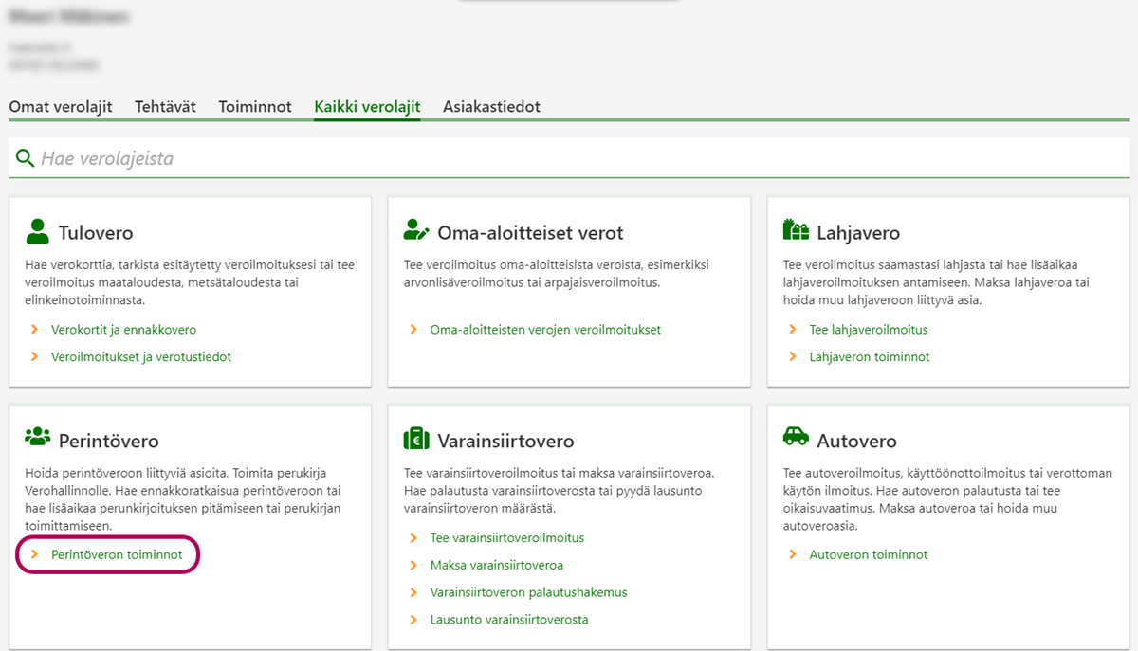Switch to the Omat verolajit tab

[61, 107]
